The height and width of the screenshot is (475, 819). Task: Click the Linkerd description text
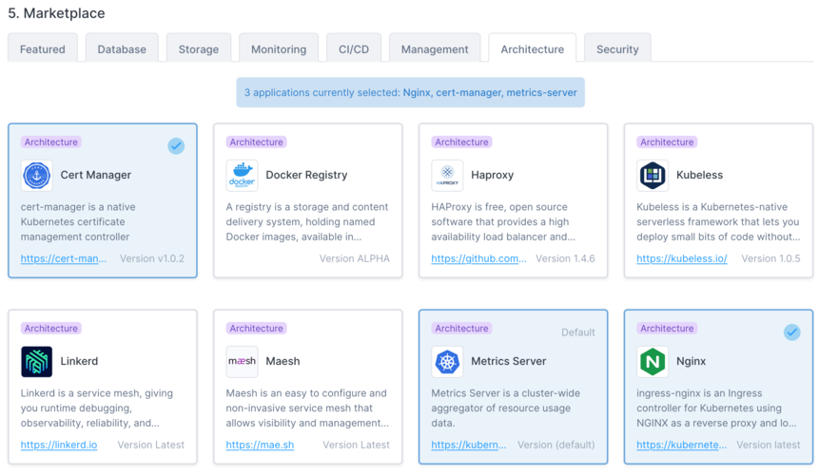tap(97, 408)
